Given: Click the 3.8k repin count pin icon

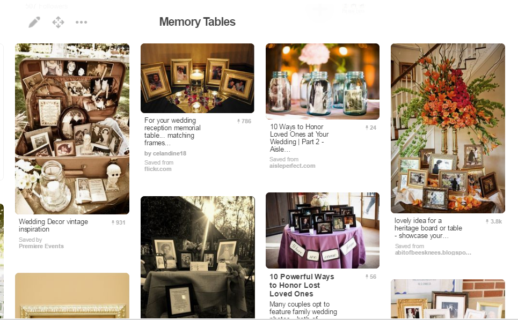Looking at the screenshot, I should (487, 221).
